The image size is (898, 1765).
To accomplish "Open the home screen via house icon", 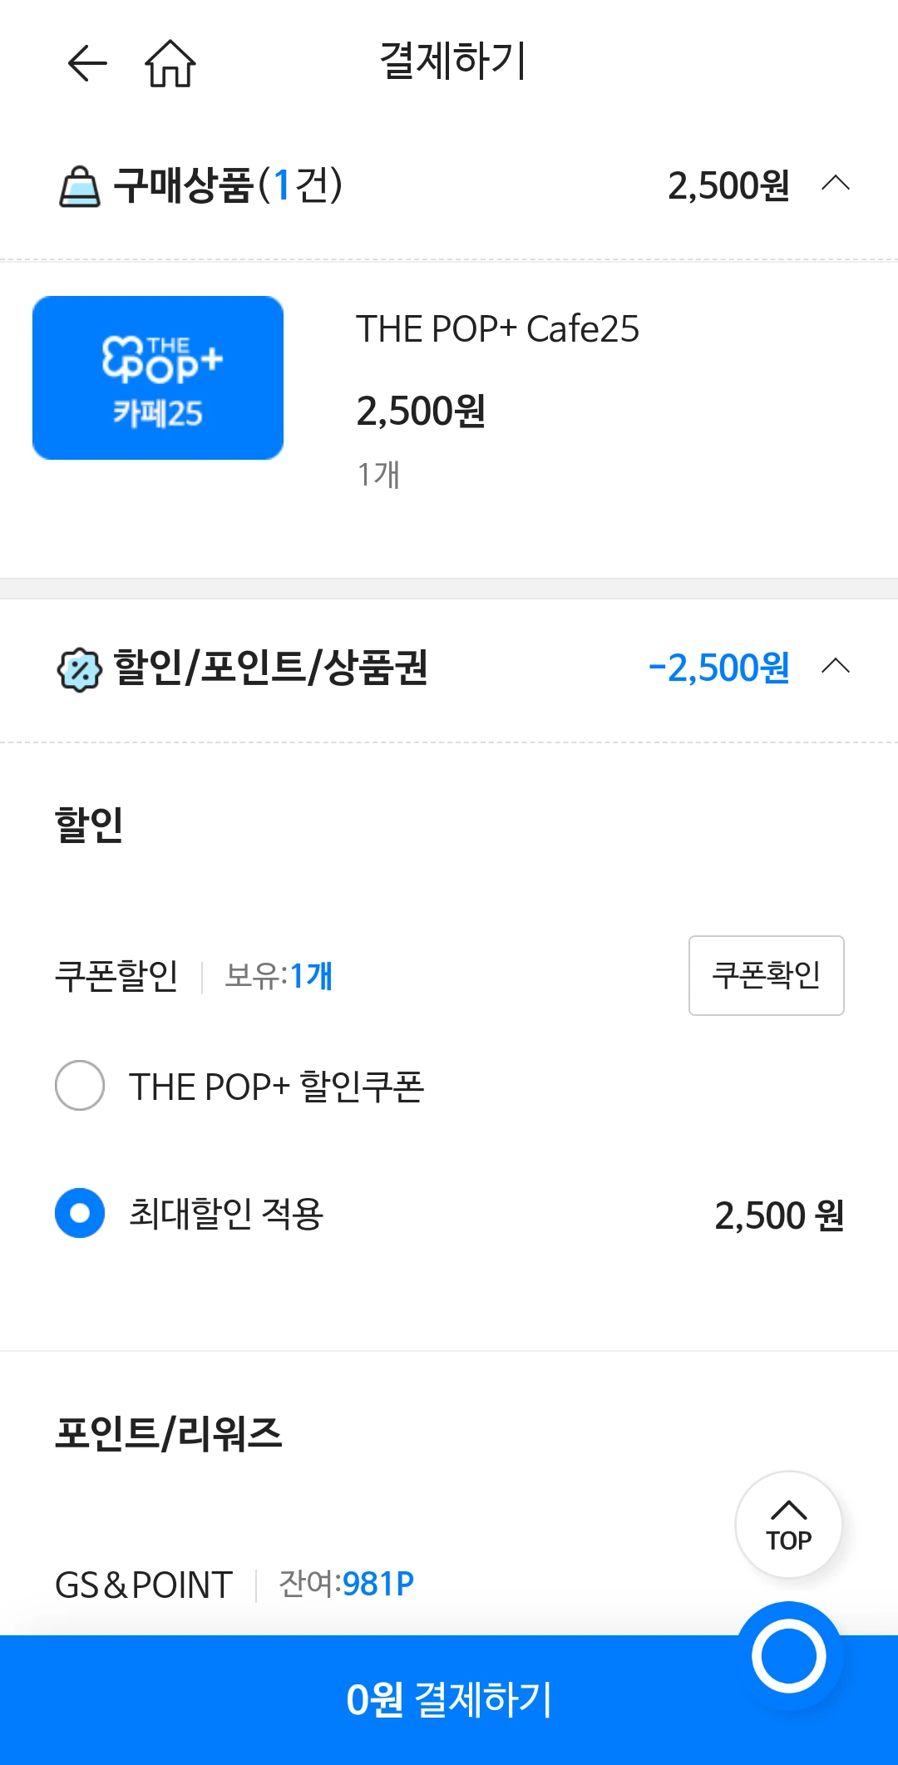I will [x=170, y=63].
